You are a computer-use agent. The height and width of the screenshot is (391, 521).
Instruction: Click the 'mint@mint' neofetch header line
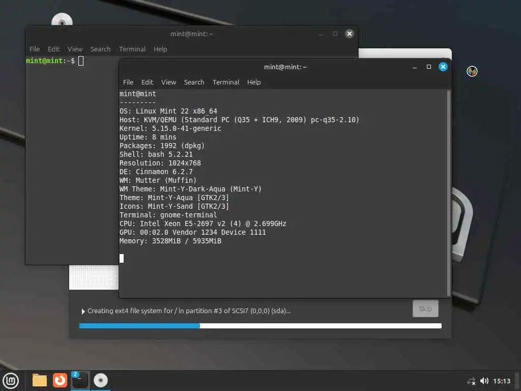point(137,94)
